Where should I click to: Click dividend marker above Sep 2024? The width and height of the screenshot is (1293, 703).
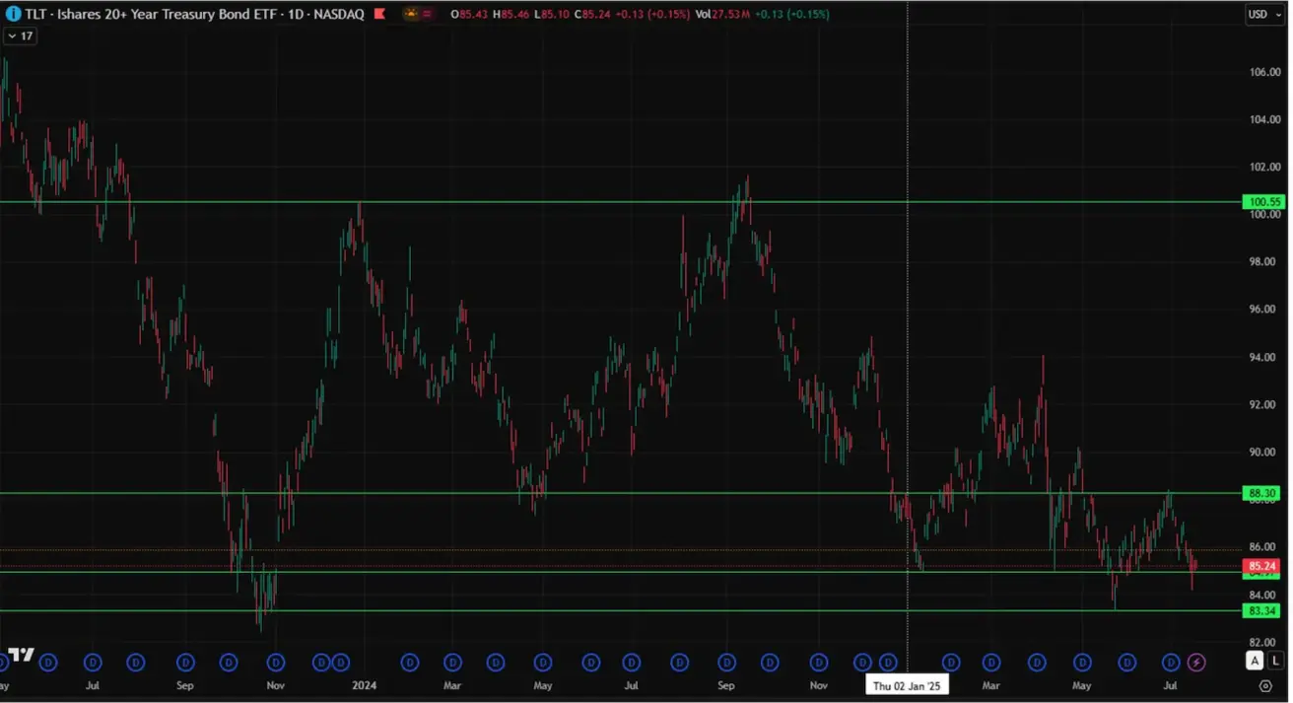[726, 662]
